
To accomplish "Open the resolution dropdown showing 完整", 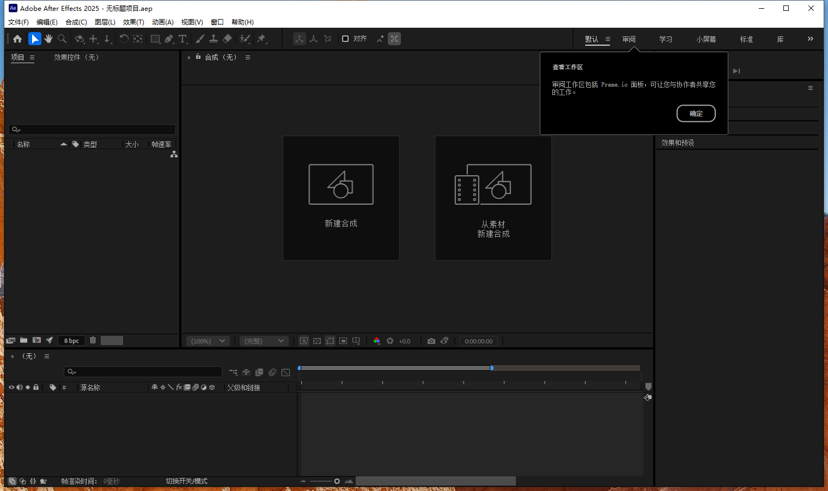I will click(264, 340).
